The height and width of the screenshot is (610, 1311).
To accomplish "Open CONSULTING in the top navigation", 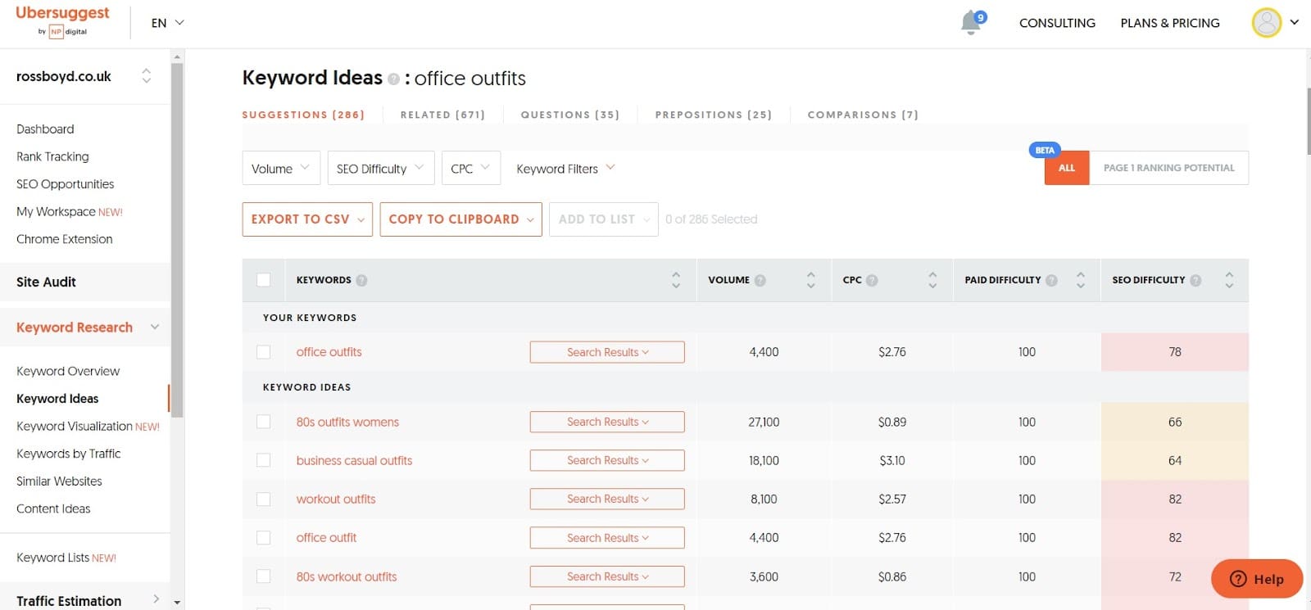I will [1057, 23].
